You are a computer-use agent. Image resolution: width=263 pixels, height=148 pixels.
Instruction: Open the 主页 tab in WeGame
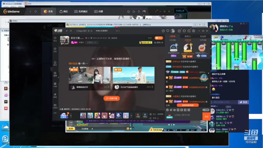(48, 12)
